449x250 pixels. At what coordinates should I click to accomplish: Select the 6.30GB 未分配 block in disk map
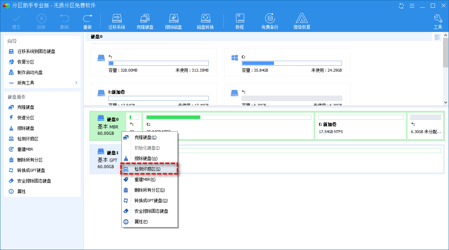pos(425,126)
